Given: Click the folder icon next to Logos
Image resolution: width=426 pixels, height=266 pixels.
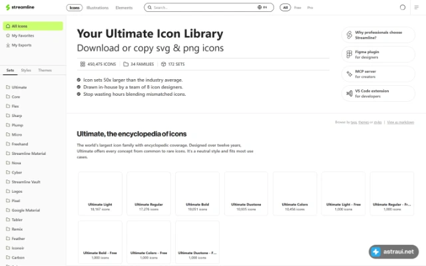Looking at the screenshot, I should (8, 191).
